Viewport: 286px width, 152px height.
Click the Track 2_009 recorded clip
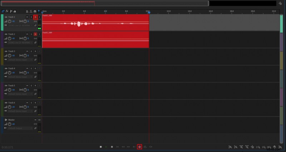tap(95, 40)
